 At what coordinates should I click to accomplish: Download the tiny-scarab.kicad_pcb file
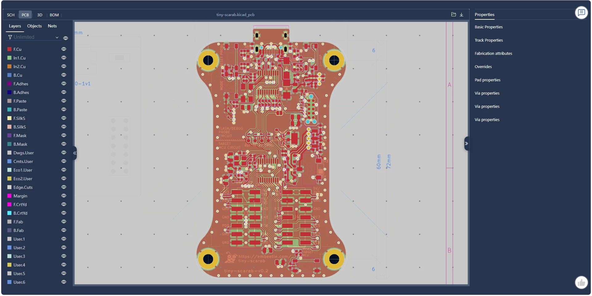[462, 14]
